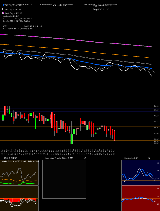Open the empty intraday trading price panel
The width and height of the screenshot is (160, 211).
[x=64, y=179]
